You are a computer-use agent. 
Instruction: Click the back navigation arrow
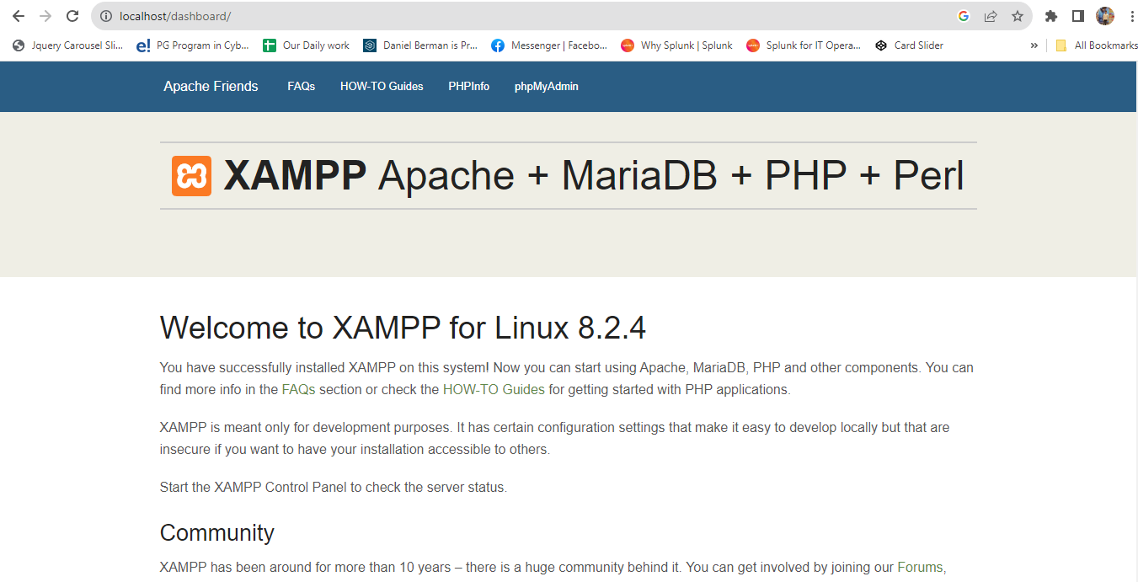coord(18,15)
